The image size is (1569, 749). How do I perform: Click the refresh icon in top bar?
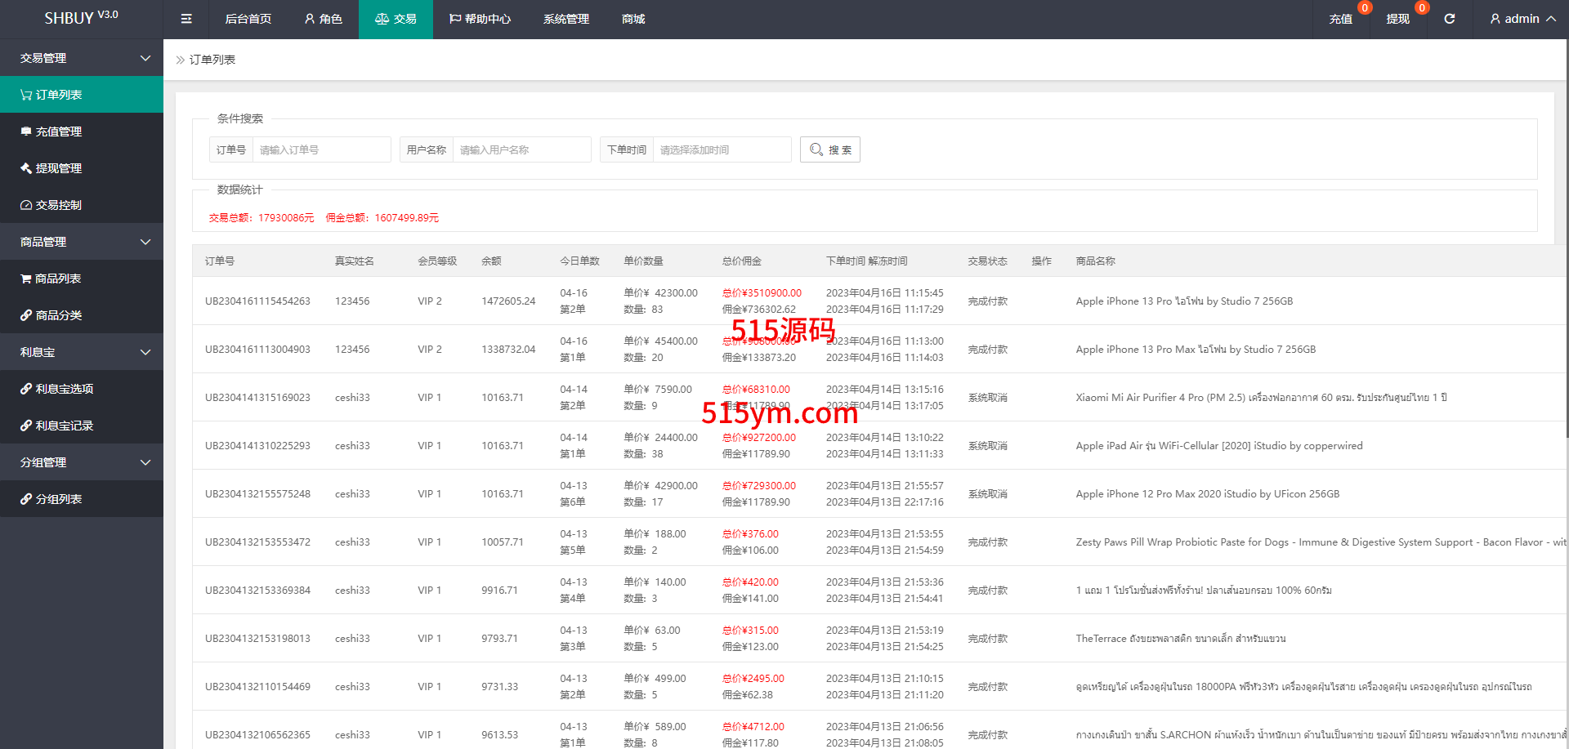[1449, 19]
